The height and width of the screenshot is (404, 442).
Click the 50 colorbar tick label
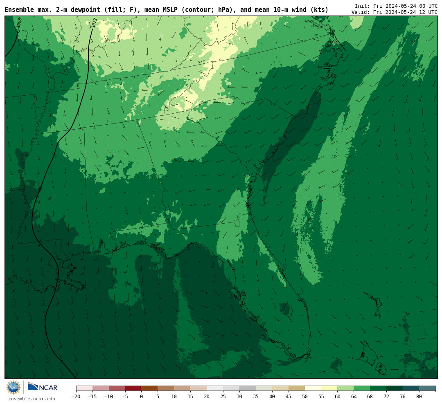click(305, 397)
